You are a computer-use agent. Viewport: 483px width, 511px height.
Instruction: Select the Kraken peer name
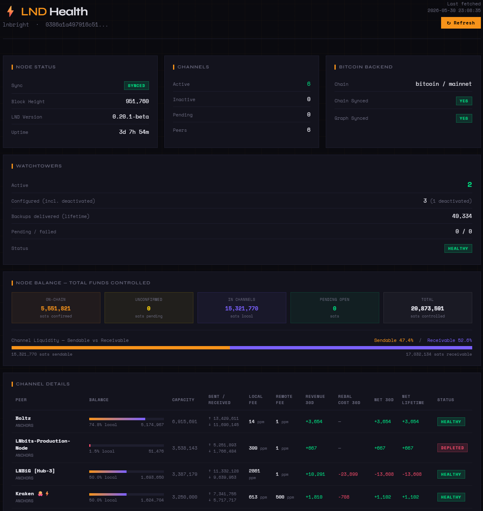click(25, 494)
